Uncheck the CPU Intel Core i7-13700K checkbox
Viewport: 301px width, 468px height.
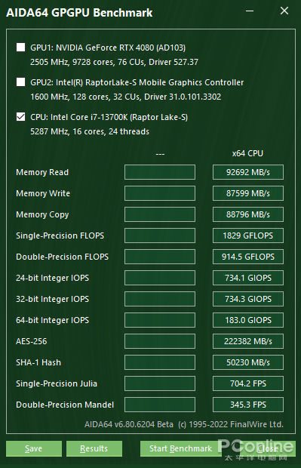[20, 117]
